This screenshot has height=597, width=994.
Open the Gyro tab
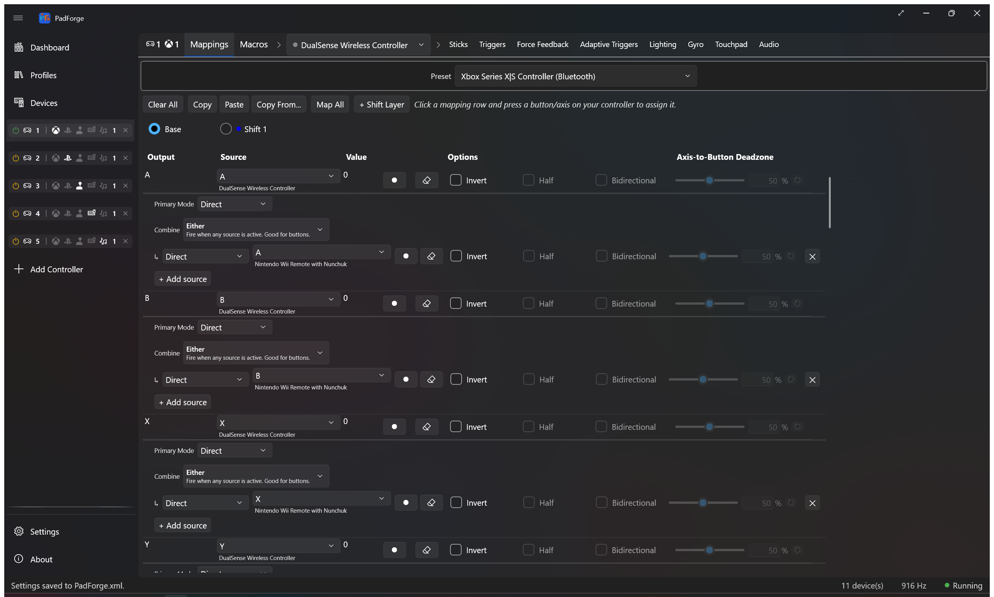click(695, 44)
